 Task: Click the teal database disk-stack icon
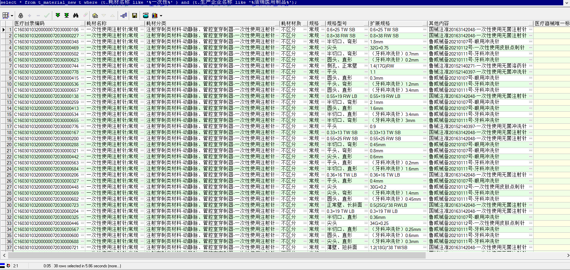pyautogui.click(x=146, y=15)
